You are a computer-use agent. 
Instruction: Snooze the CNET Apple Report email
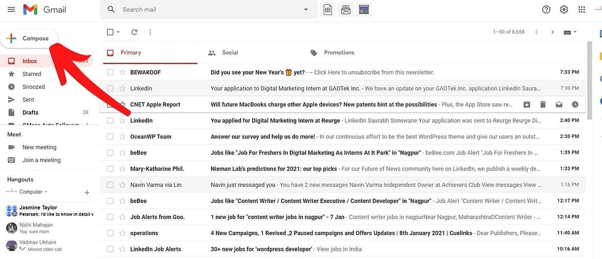(575, 105)
